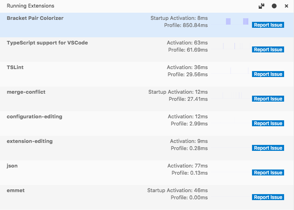This screenshot has height=210, width=294.
Task: Report an issue for the emmet extension
Action: 268,197
